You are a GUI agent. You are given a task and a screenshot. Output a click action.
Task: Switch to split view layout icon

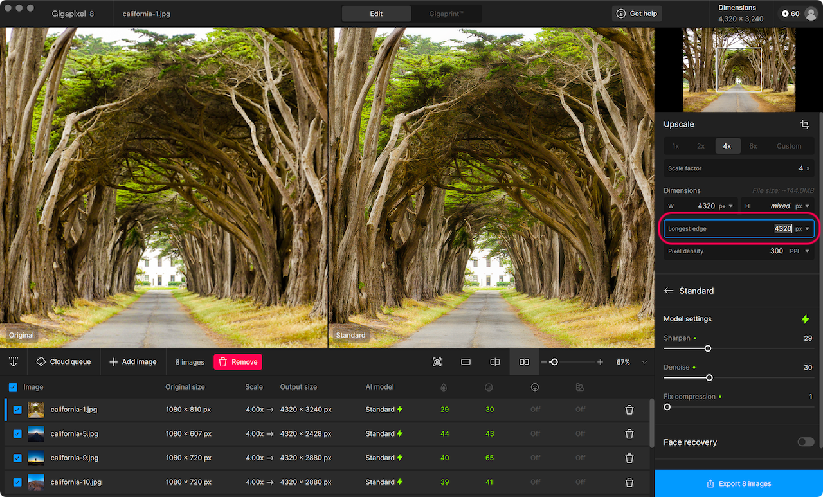click(495, 362)
